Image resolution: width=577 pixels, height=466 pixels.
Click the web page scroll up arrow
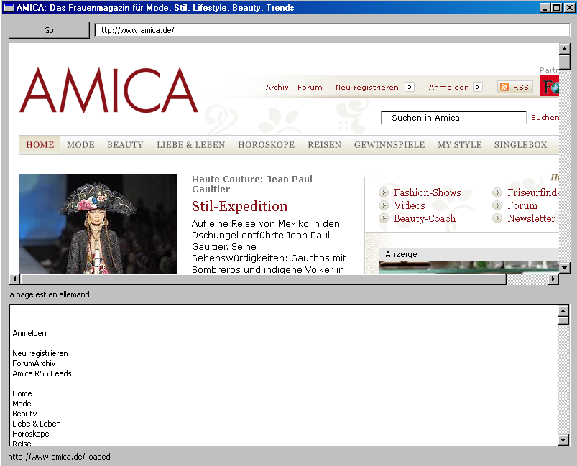coord(565,49)
